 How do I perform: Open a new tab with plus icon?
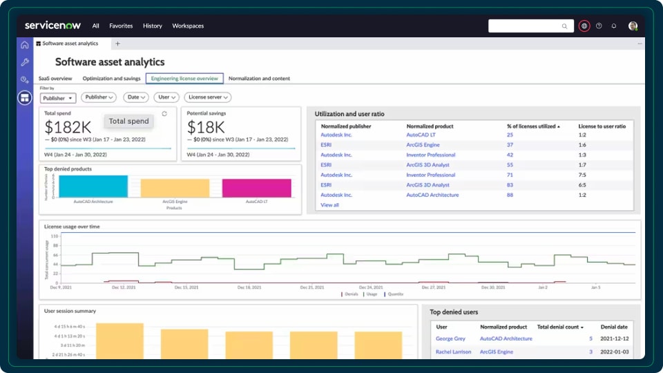coord(117,44)
